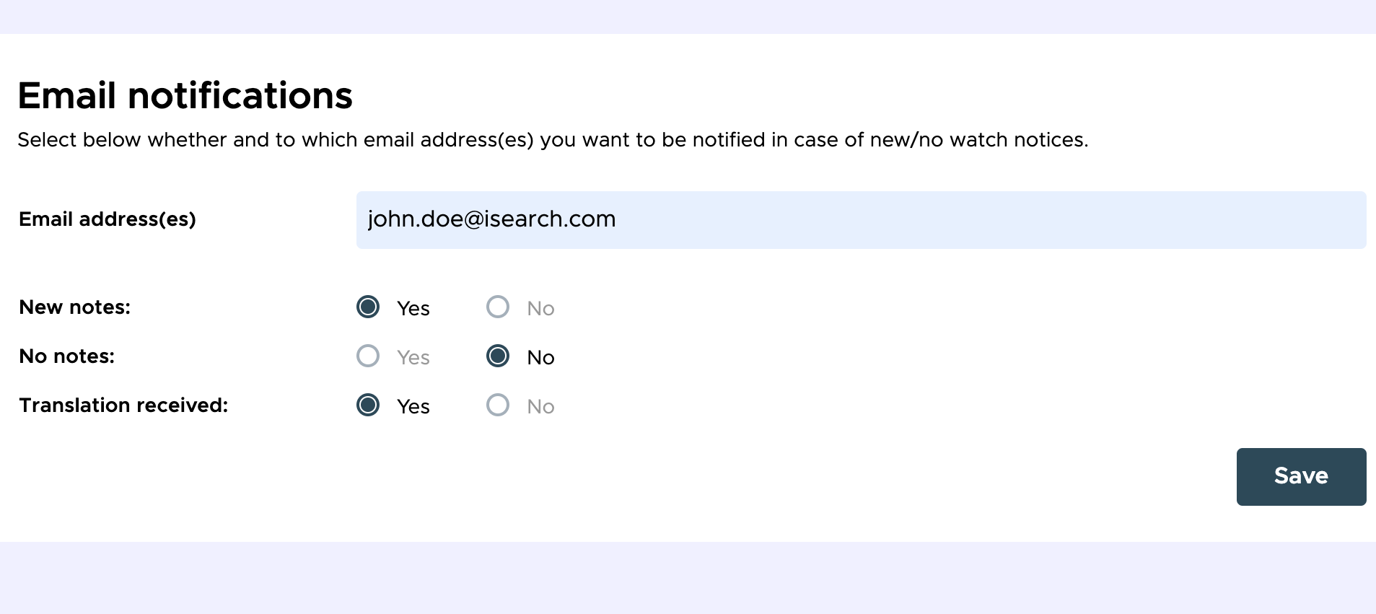Click the notification description sentence below heading
The width and height of the screenshot is (1376, 614).
[553, 140]
